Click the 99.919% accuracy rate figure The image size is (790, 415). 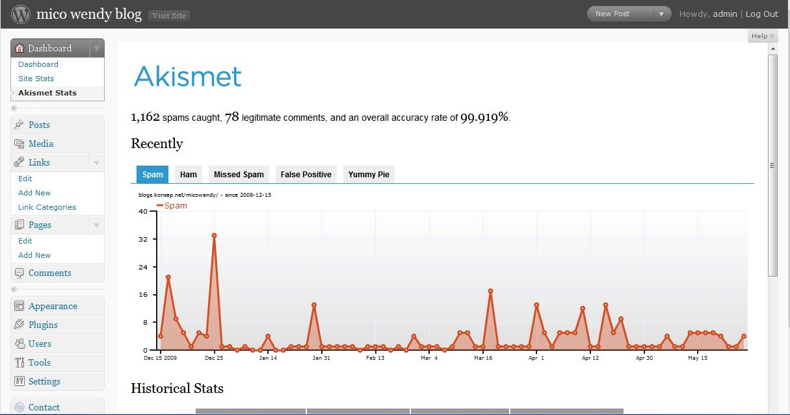click(484, 118)
